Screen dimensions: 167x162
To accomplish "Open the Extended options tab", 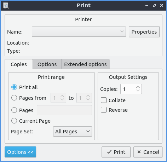I will pos(85,64).
